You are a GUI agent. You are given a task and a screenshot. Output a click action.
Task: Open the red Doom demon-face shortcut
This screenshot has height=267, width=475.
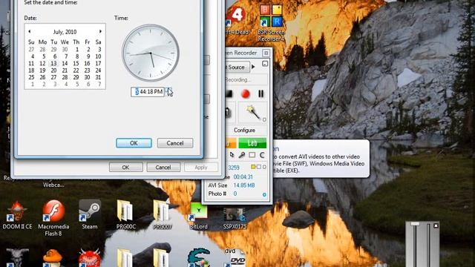[x=90, y=258]
